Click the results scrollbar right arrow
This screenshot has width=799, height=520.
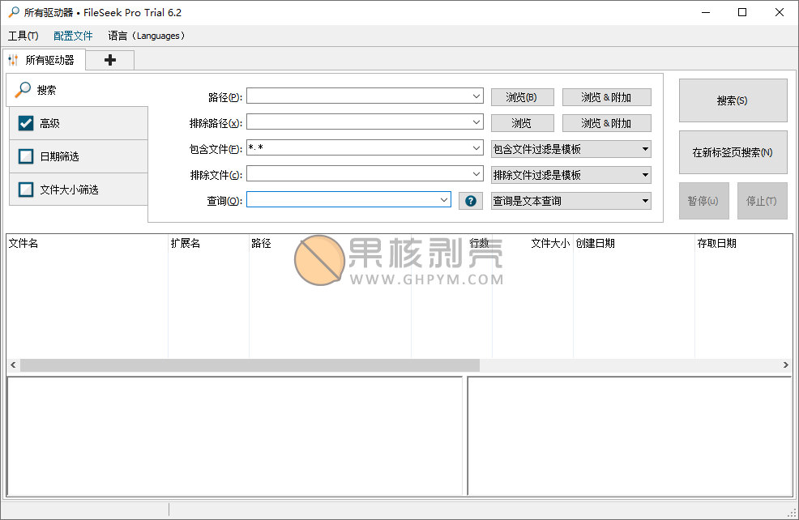785,364
